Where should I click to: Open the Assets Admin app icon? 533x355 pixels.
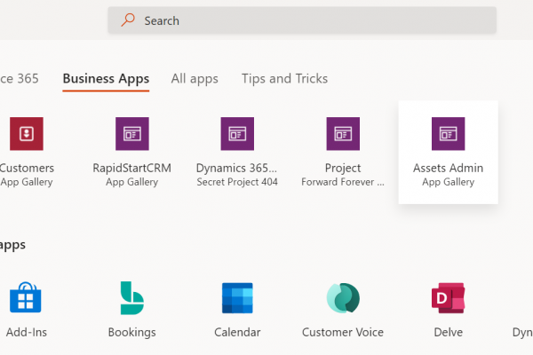(449, 133)
